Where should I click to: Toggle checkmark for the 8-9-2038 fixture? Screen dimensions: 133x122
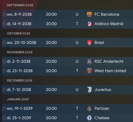(x=4, y=14)
